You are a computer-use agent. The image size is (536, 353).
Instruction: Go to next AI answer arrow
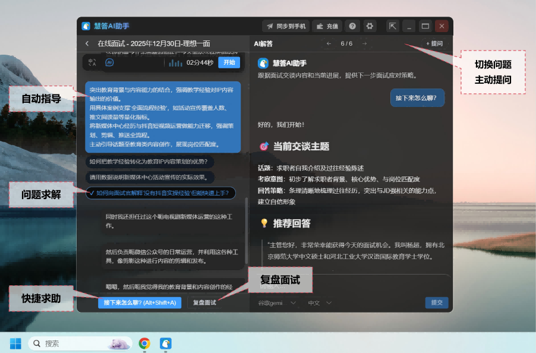pyautogui.click(x=365, y=43)
